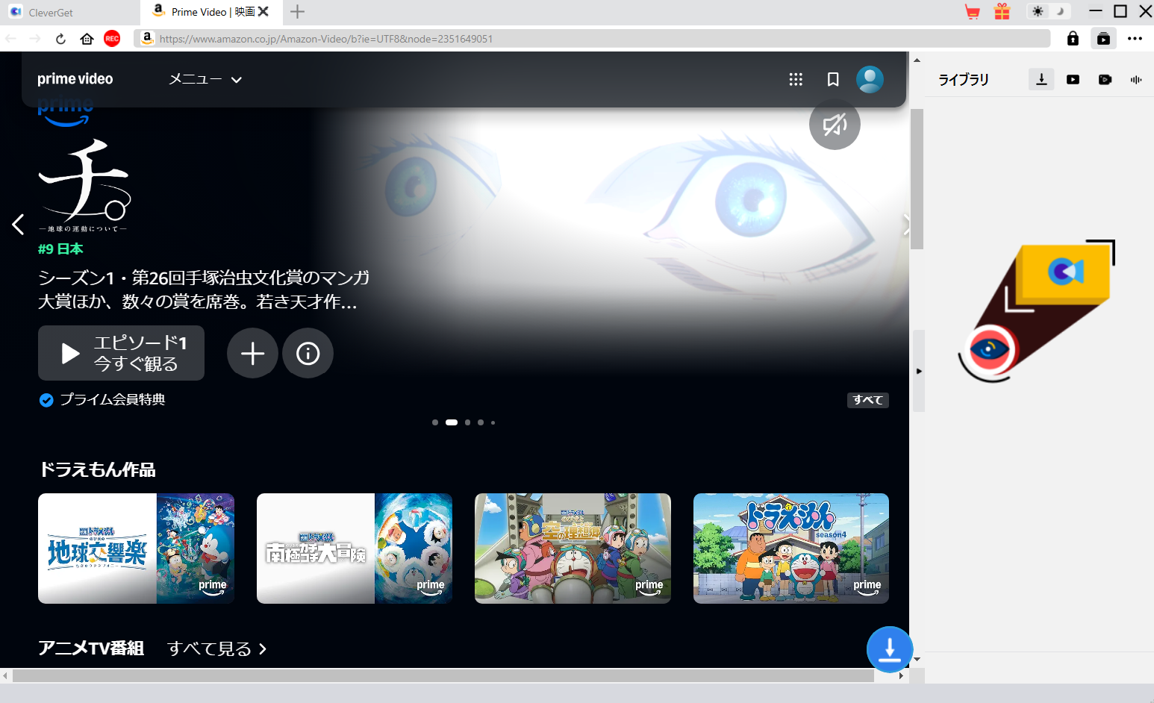
Task: Click the gift box icon
Action: click(x=1002, y=12)
